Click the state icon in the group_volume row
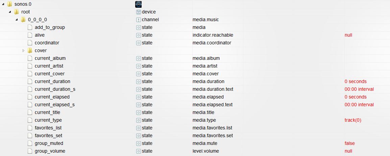 pyautogui.click(x=138, y=151)
